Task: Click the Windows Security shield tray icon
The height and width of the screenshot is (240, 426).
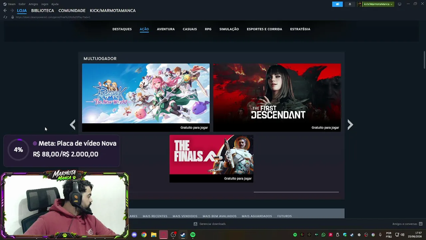Action: tap(345, 235)
